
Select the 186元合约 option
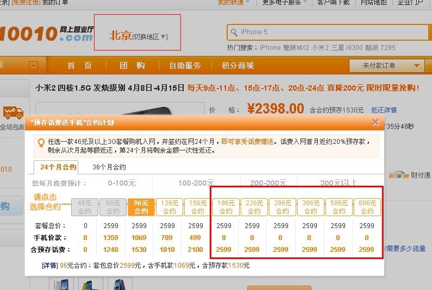tap(226, 207)
